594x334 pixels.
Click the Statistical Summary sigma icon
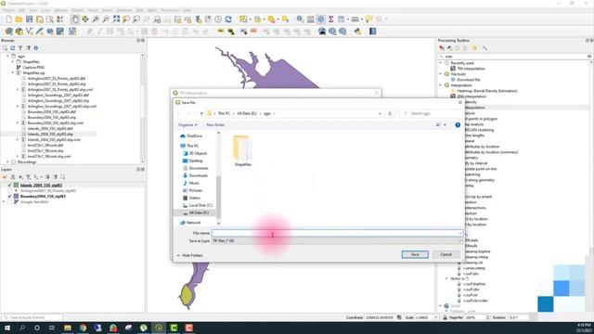coord(330,19)
